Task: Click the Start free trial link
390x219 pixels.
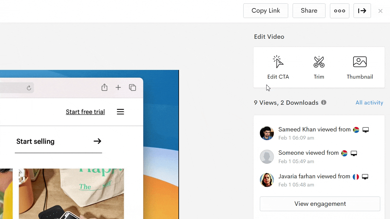Action: click(x=85, y=112)
